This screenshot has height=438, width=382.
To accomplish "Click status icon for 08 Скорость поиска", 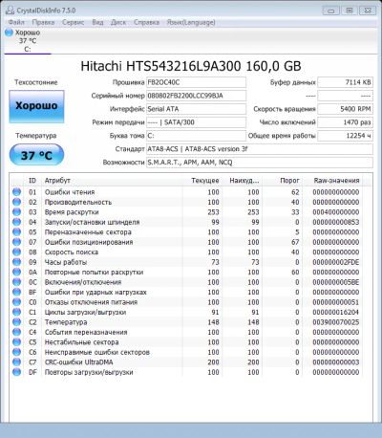I will pyautogui.click(x=16, y=252).
